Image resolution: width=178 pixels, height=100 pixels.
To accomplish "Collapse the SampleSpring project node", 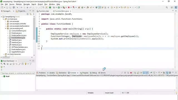I will tap(1, 17).
